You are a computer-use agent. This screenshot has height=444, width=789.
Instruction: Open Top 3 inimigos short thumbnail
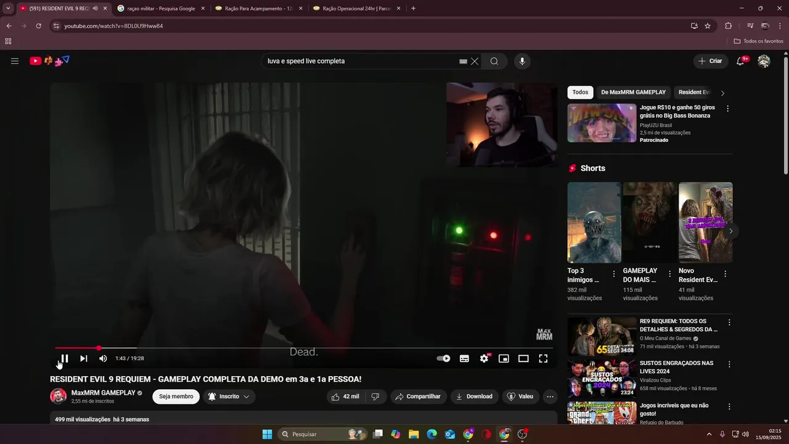pyautogui.click(x=594, y=223)
